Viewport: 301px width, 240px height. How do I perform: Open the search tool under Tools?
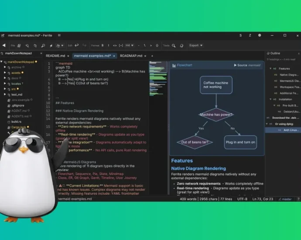coord(174,45)
